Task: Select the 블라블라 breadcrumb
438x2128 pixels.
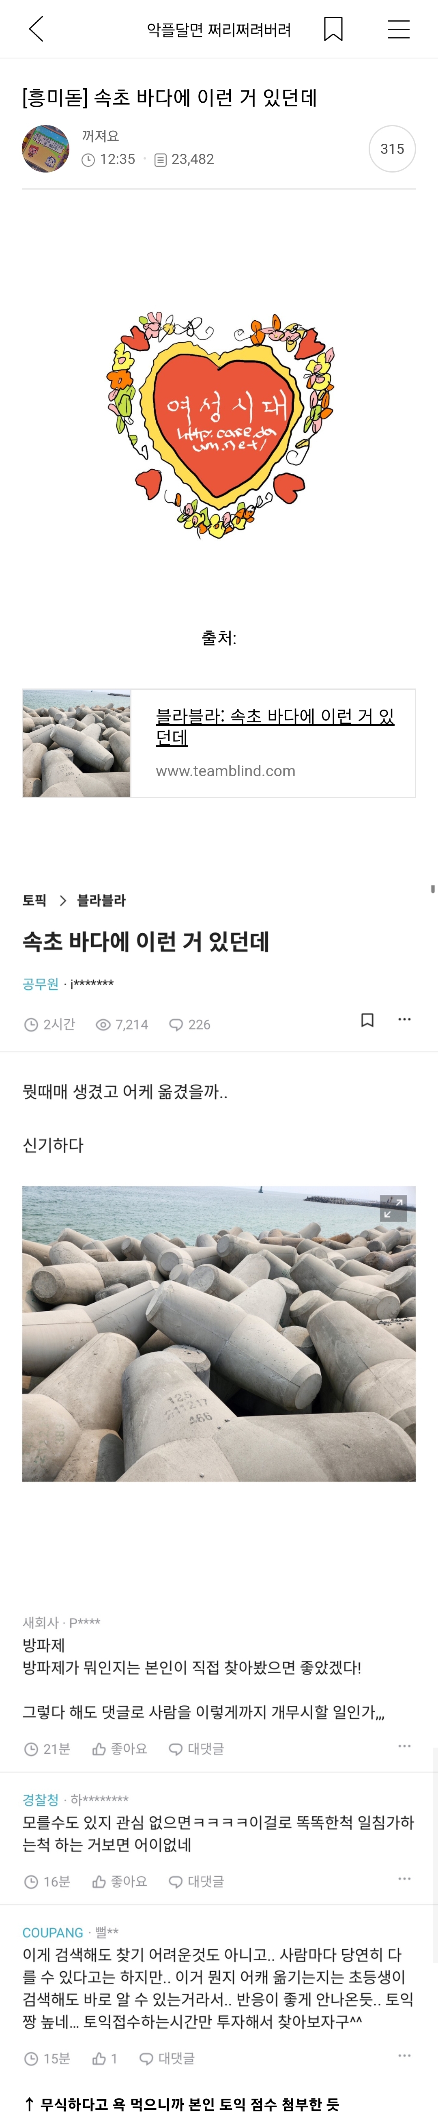Action: pos(101,900)
